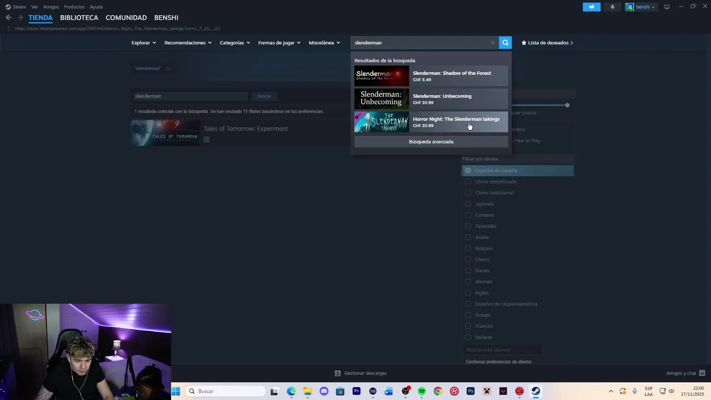Click the Buscar más idiomas field
This screenshot has height=400, width=711.
coord(503,350)
